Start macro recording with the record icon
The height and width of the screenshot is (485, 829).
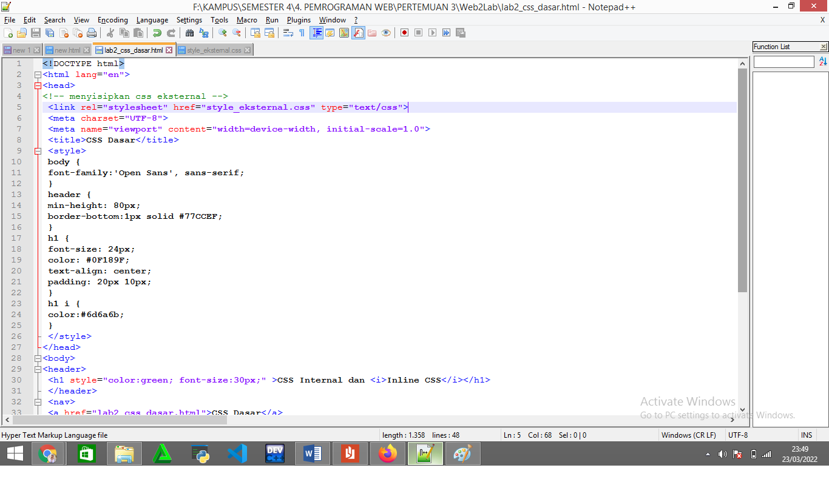click(x=404, y=32)
